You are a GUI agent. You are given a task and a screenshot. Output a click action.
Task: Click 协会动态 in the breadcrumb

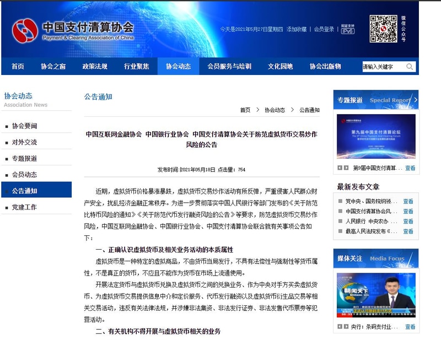pos(275,110)
